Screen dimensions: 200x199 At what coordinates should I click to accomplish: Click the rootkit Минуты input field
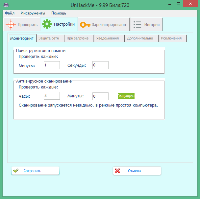[52, 65]
